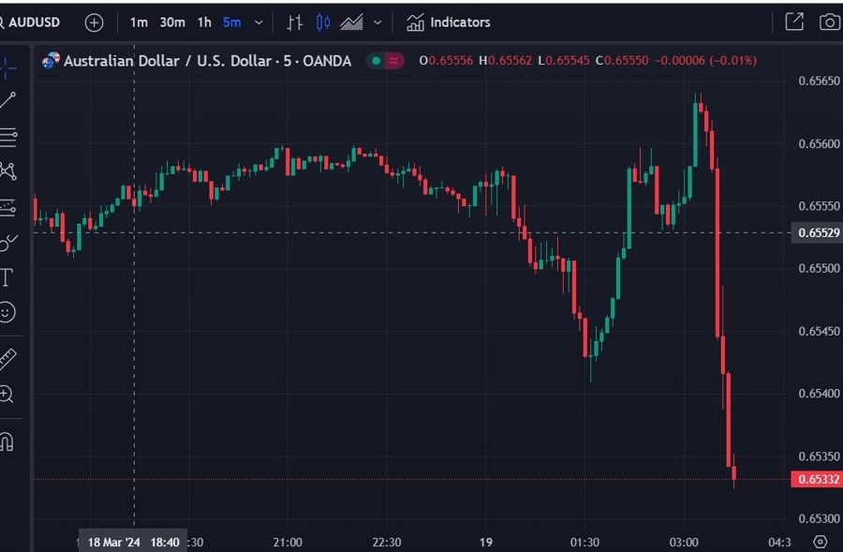Open the Indicators panel
The image size is (843, 552).
click(x=448, y=22)
